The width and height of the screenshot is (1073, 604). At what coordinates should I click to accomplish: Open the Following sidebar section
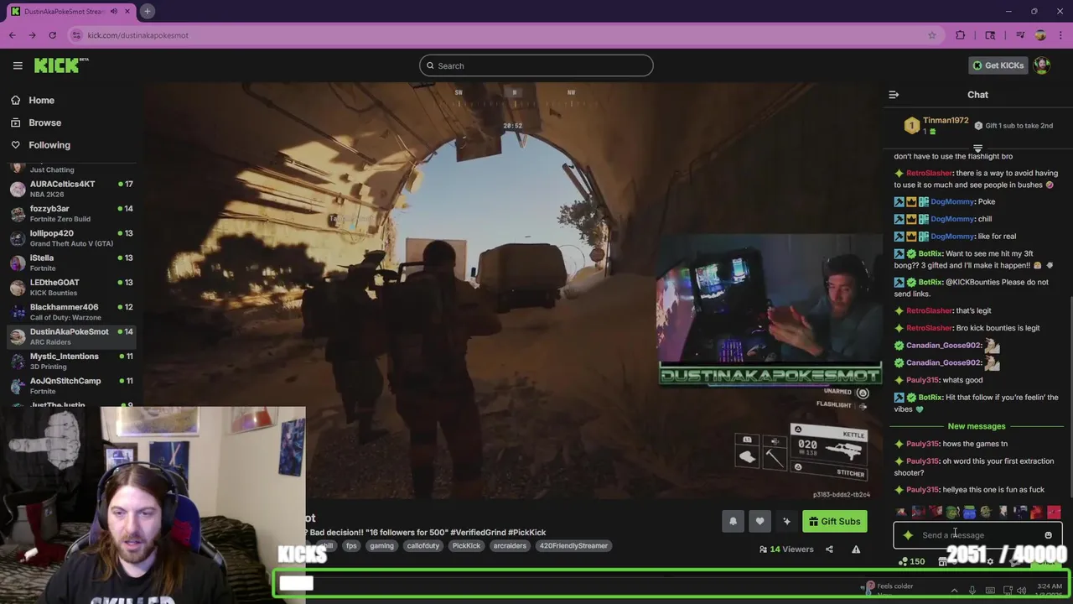[49, 145]
